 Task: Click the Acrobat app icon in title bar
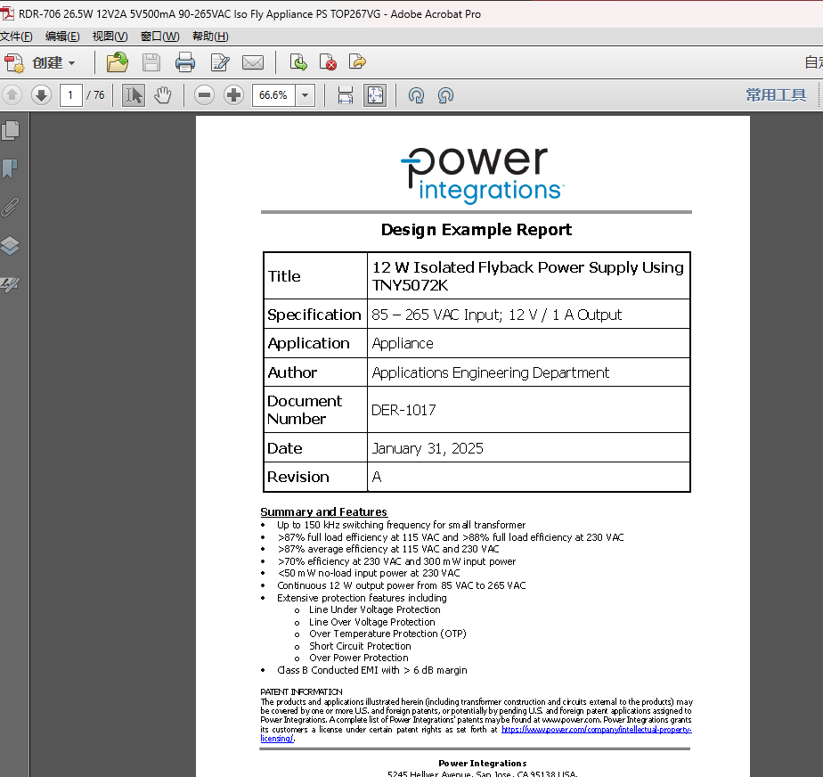[7, 13]
